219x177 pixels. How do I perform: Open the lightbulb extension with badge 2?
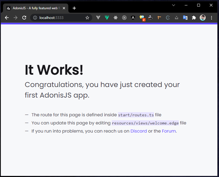pos(142,18)
